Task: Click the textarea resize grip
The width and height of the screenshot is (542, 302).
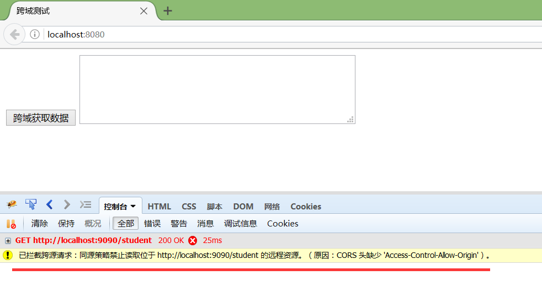Action: tap(350, 120)
